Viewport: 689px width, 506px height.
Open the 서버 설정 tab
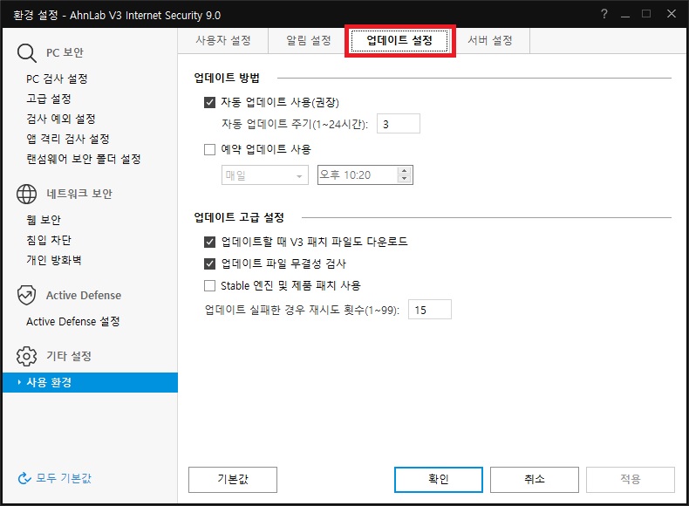pos(489,40)
